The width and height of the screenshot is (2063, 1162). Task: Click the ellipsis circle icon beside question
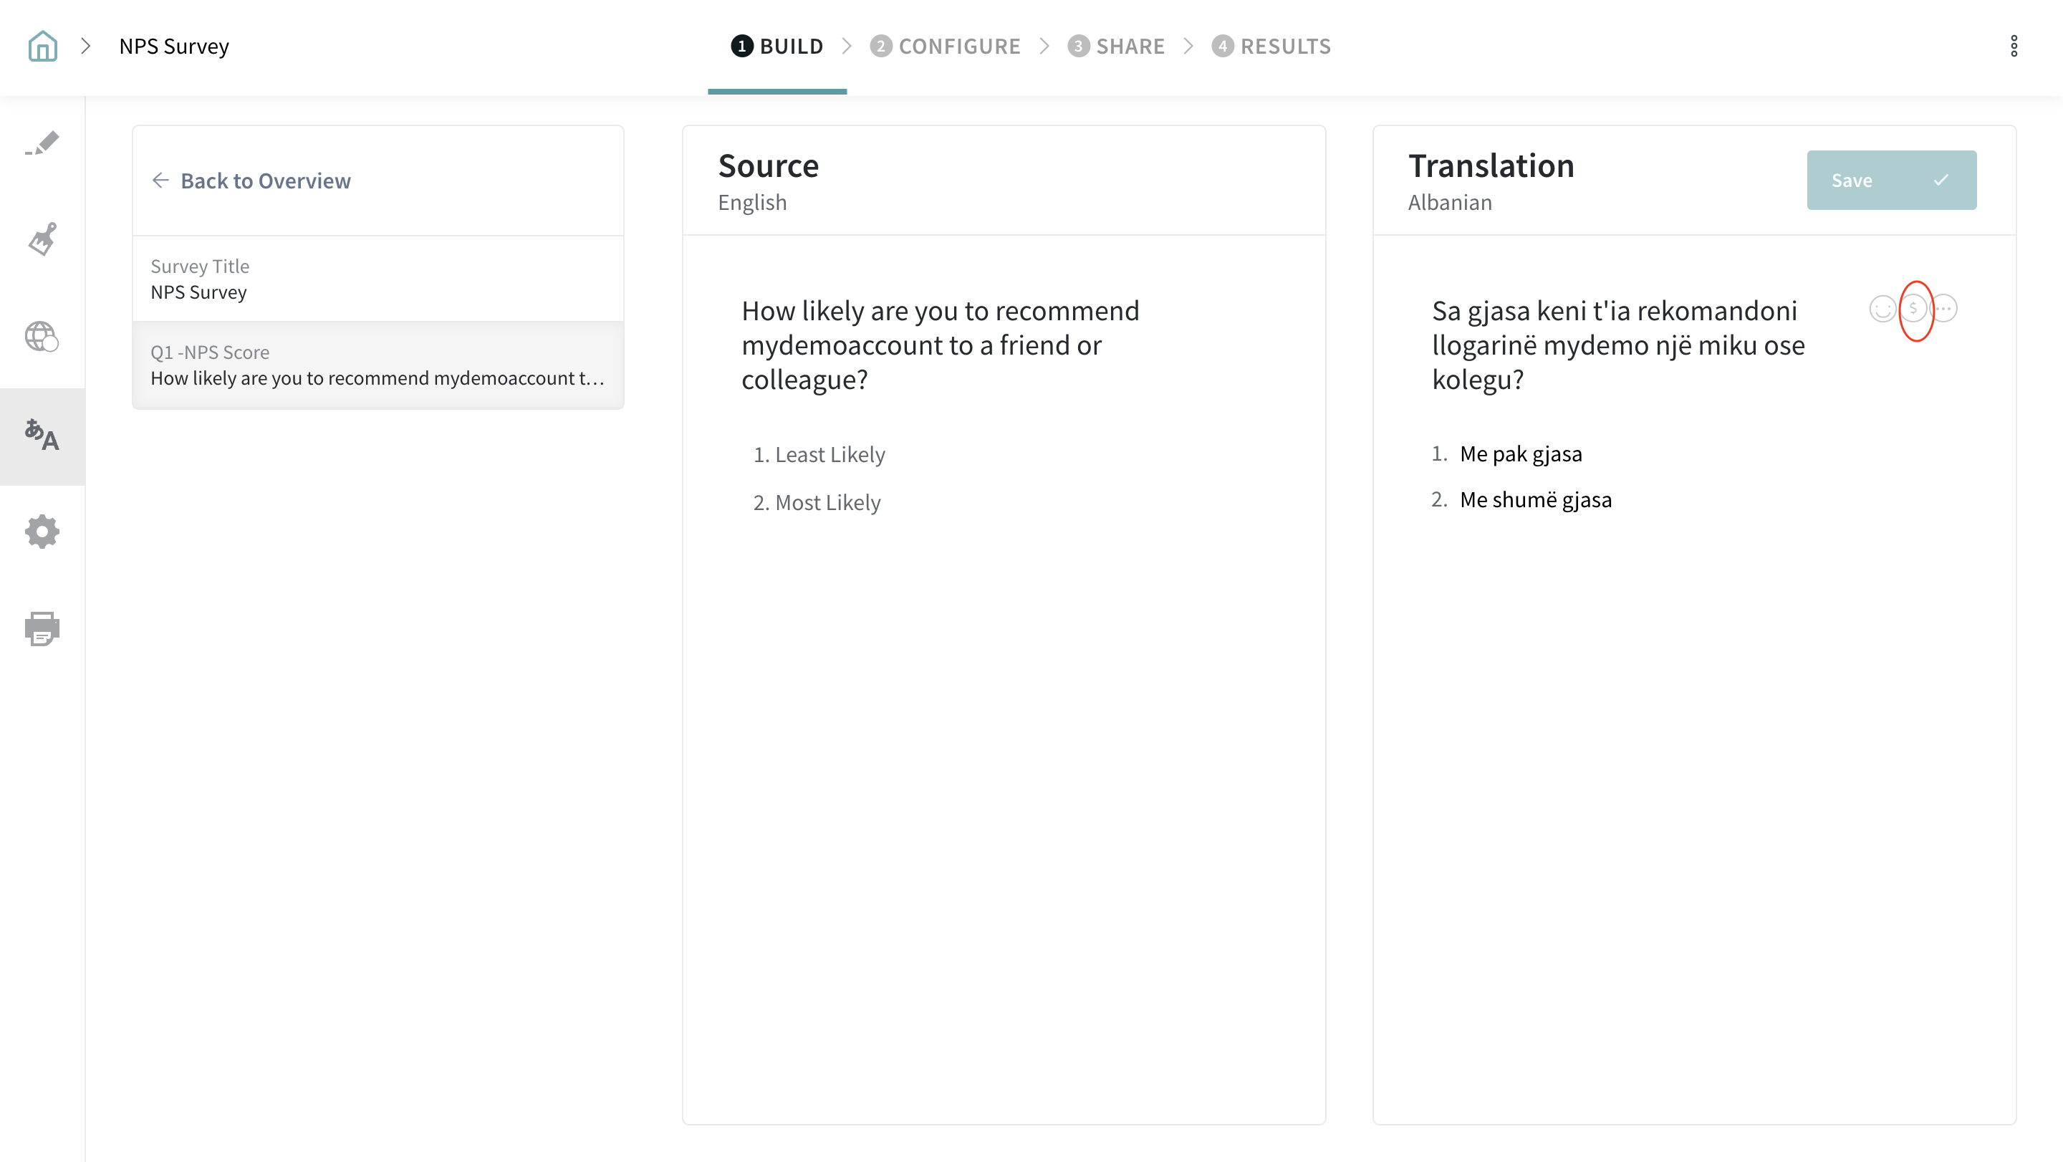coord(1945,308)
